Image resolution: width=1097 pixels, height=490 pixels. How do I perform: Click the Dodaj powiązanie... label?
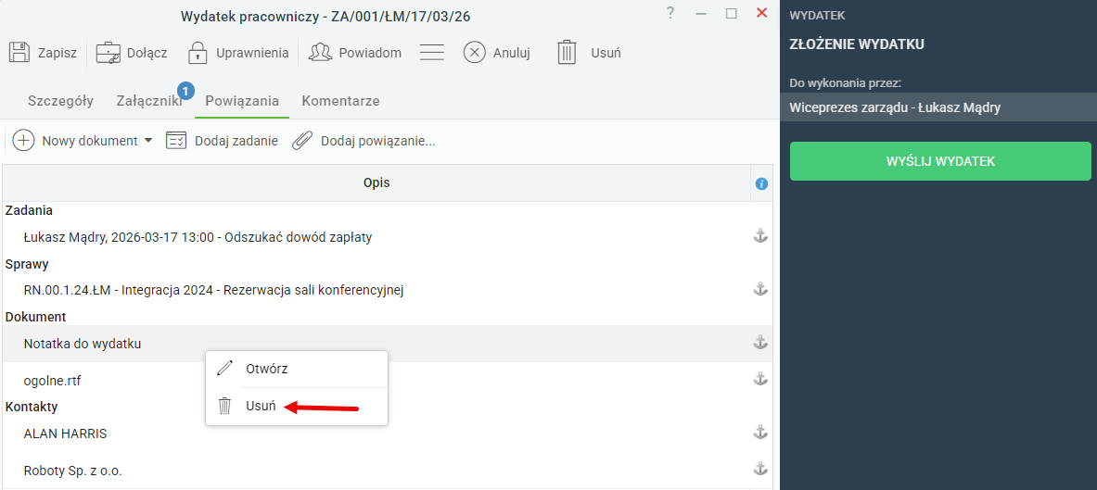(378, 141)
